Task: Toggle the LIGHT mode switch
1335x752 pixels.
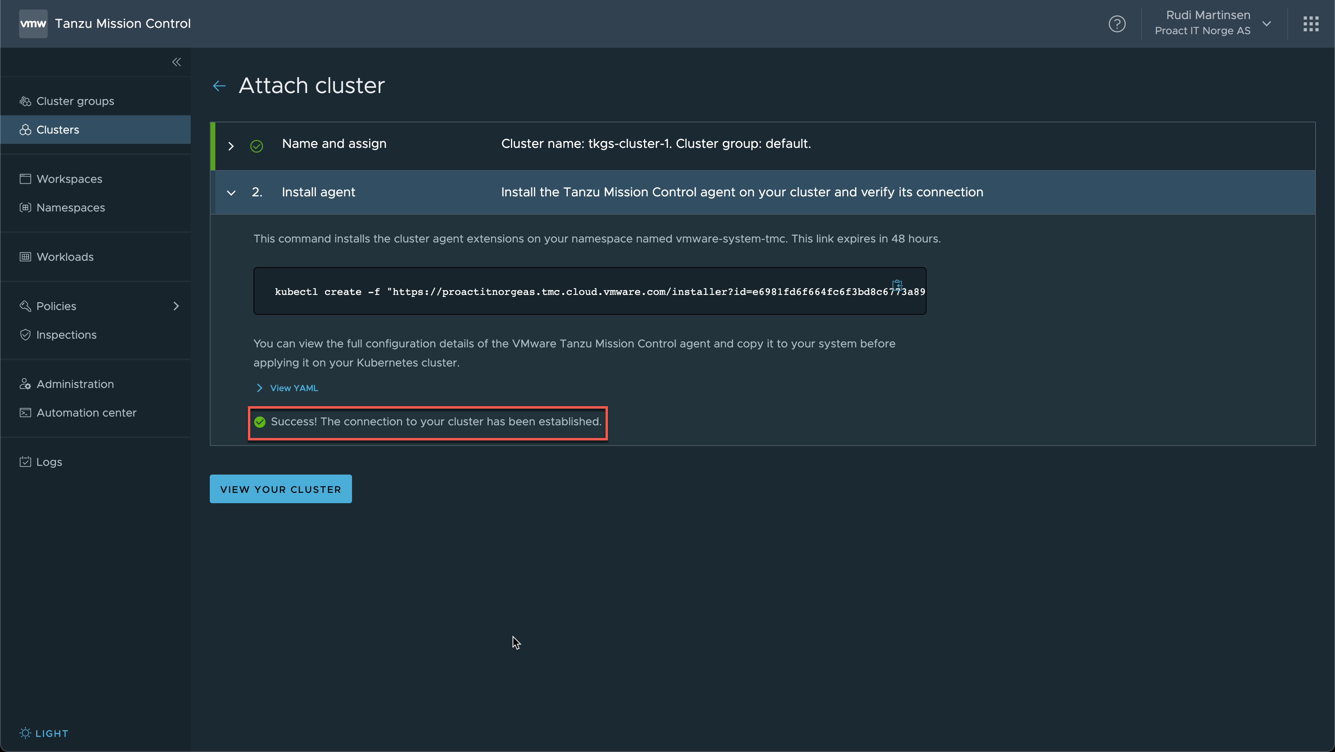Action: coord(43,733)
